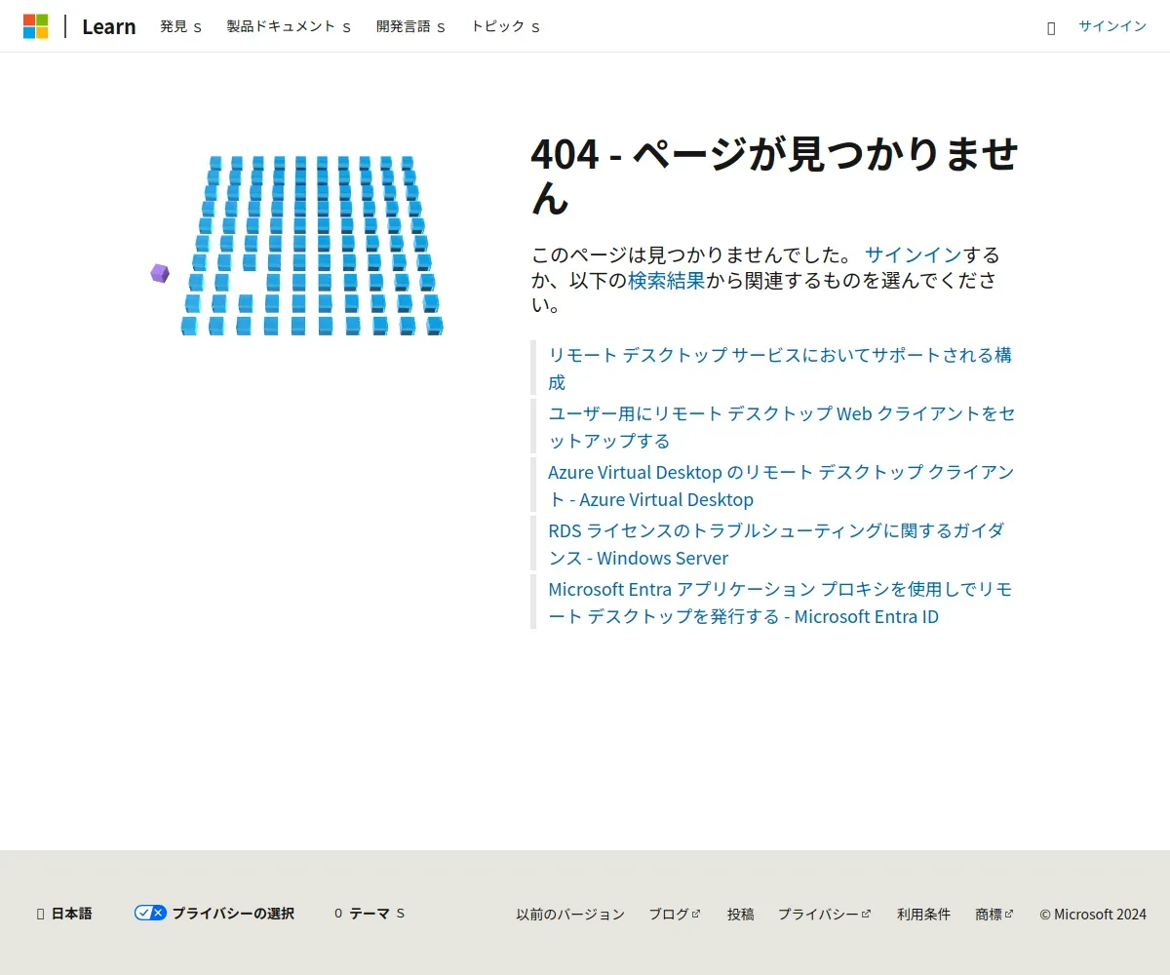This screenshot has height=975, width=1170.
Task: Click © Microsoft 2024 text
Action: (x=1093, y=914)
